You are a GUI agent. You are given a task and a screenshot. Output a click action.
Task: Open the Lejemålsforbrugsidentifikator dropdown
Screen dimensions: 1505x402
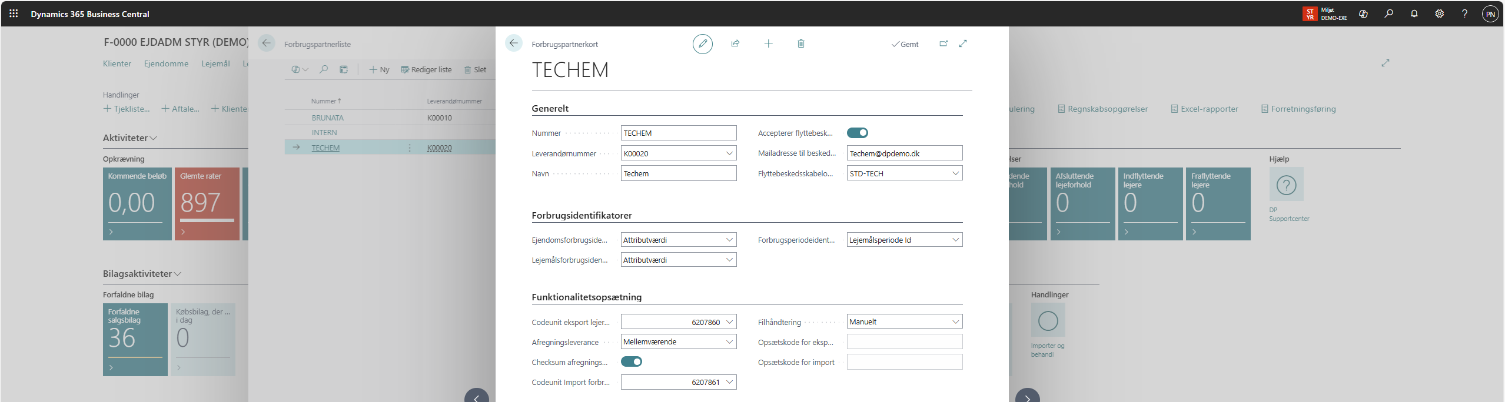(729, 260)
